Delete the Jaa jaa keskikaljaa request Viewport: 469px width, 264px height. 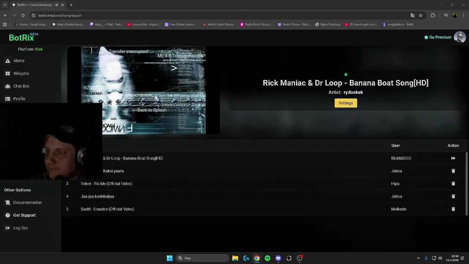pos(453,196)
